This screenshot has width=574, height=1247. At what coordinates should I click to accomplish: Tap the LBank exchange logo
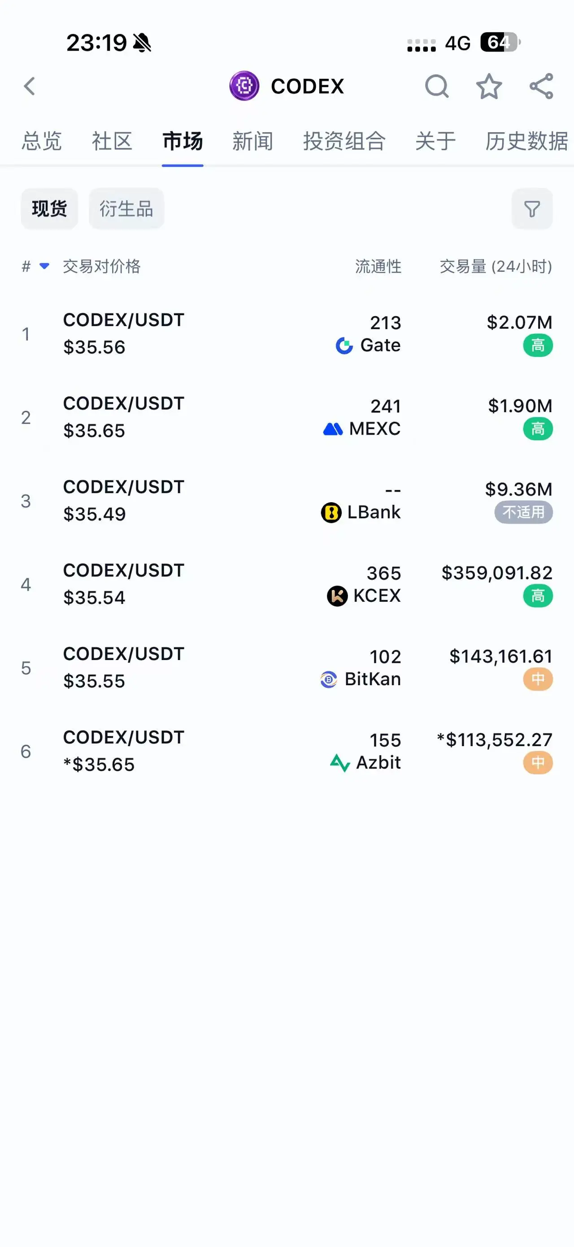[331, 513]
